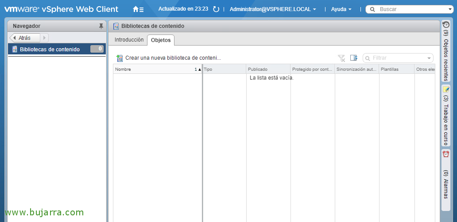Screen dimensions: 457x222
Task: Open the Ayuda help dropdown
Action: (341, 9)
